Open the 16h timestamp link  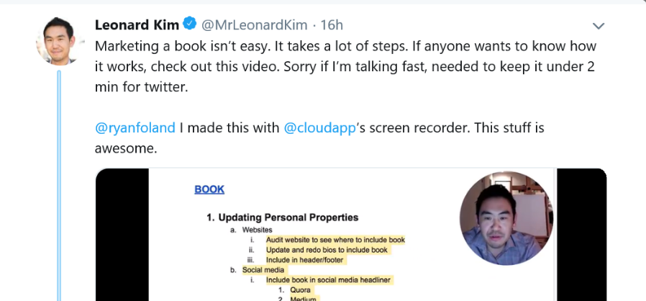tap(332, 25)
